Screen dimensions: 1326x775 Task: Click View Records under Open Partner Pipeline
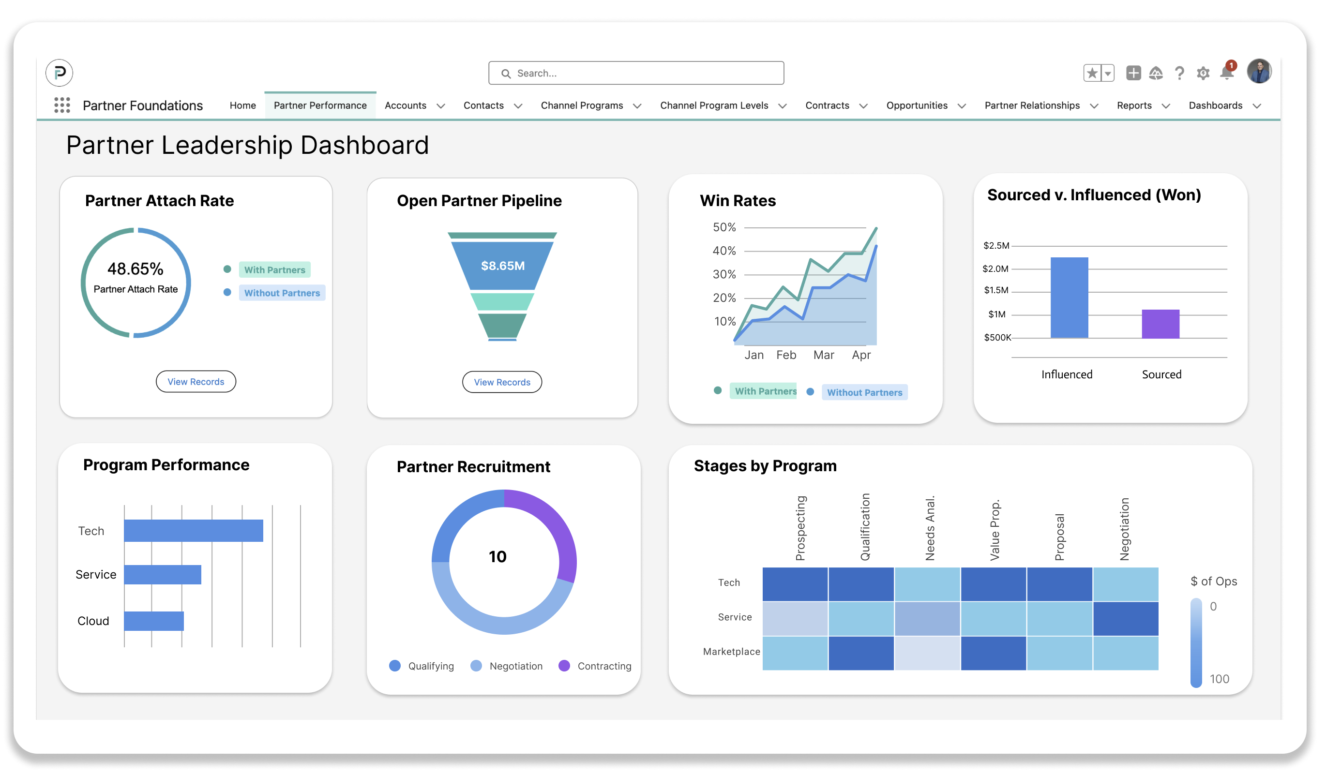[502, 382]
